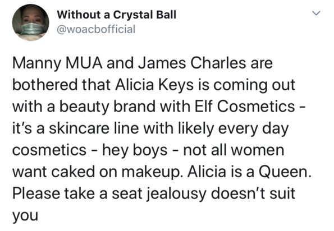Screen dimensions: 334x231
Task: Click the word skincare in the tweet
Action: pos(79,128)
